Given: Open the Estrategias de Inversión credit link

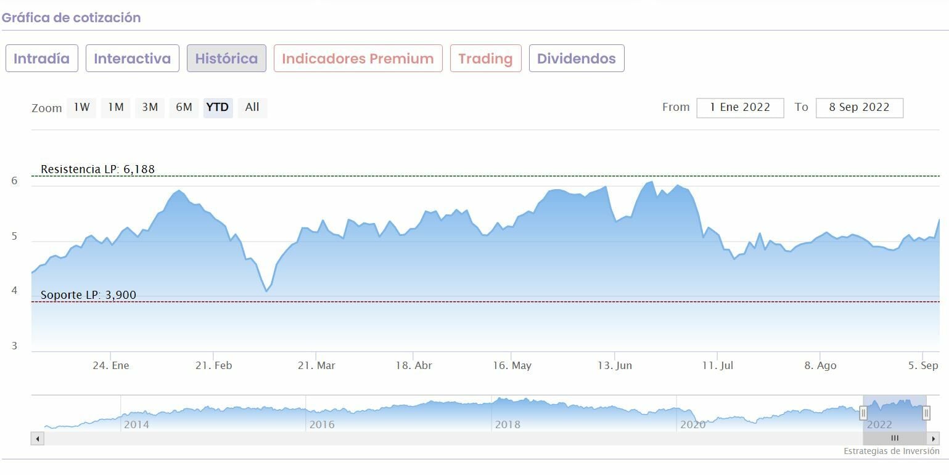Looking at the screenshot, I should (891, 452).
